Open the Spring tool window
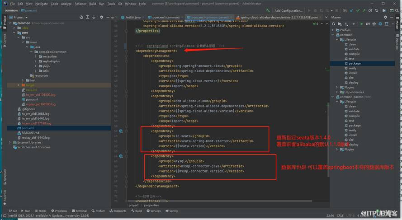Viewport: 402px width, 220px height. point(171,211)
